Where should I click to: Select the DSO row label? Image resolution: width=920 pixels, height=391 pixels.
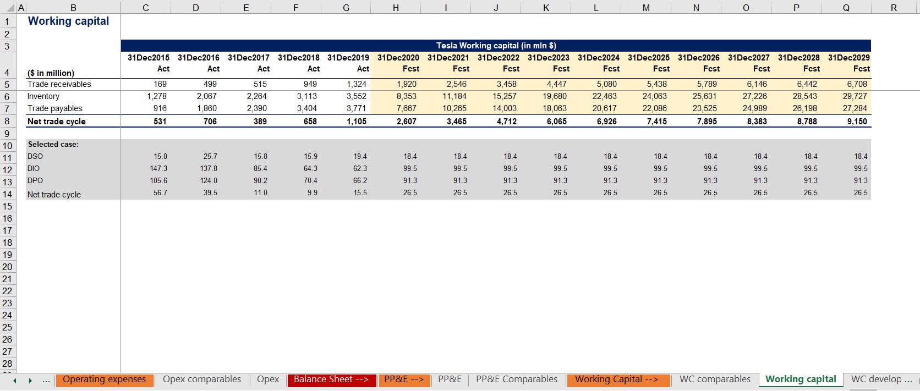35,156
